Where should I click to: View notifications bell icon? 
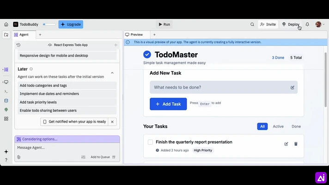click(x=307, y=25)
